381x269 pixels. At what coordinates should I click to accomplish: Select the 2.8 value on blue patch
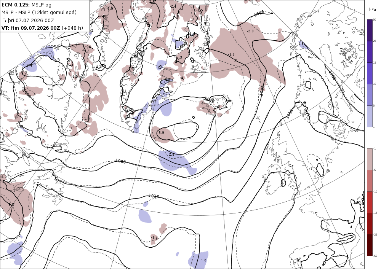coord(171,154)
